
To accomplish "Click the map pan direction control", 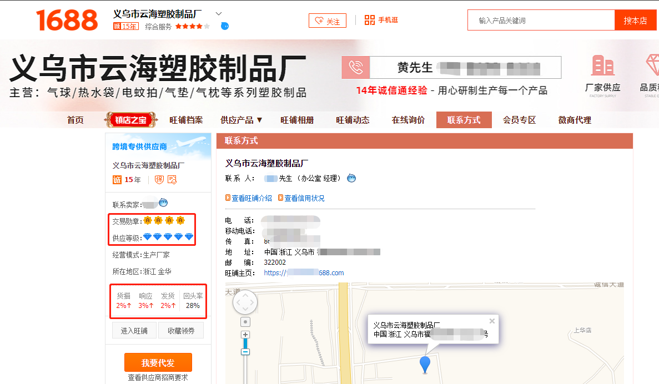I will pyautogui.click(x=245, y=302).
